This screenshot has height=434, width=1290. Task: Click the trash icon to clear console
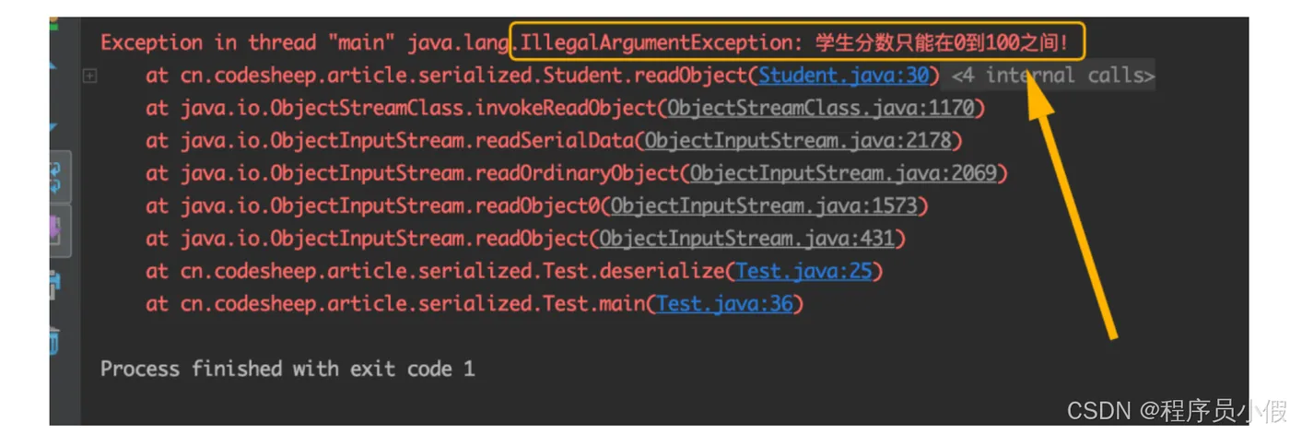pos(55,339)
